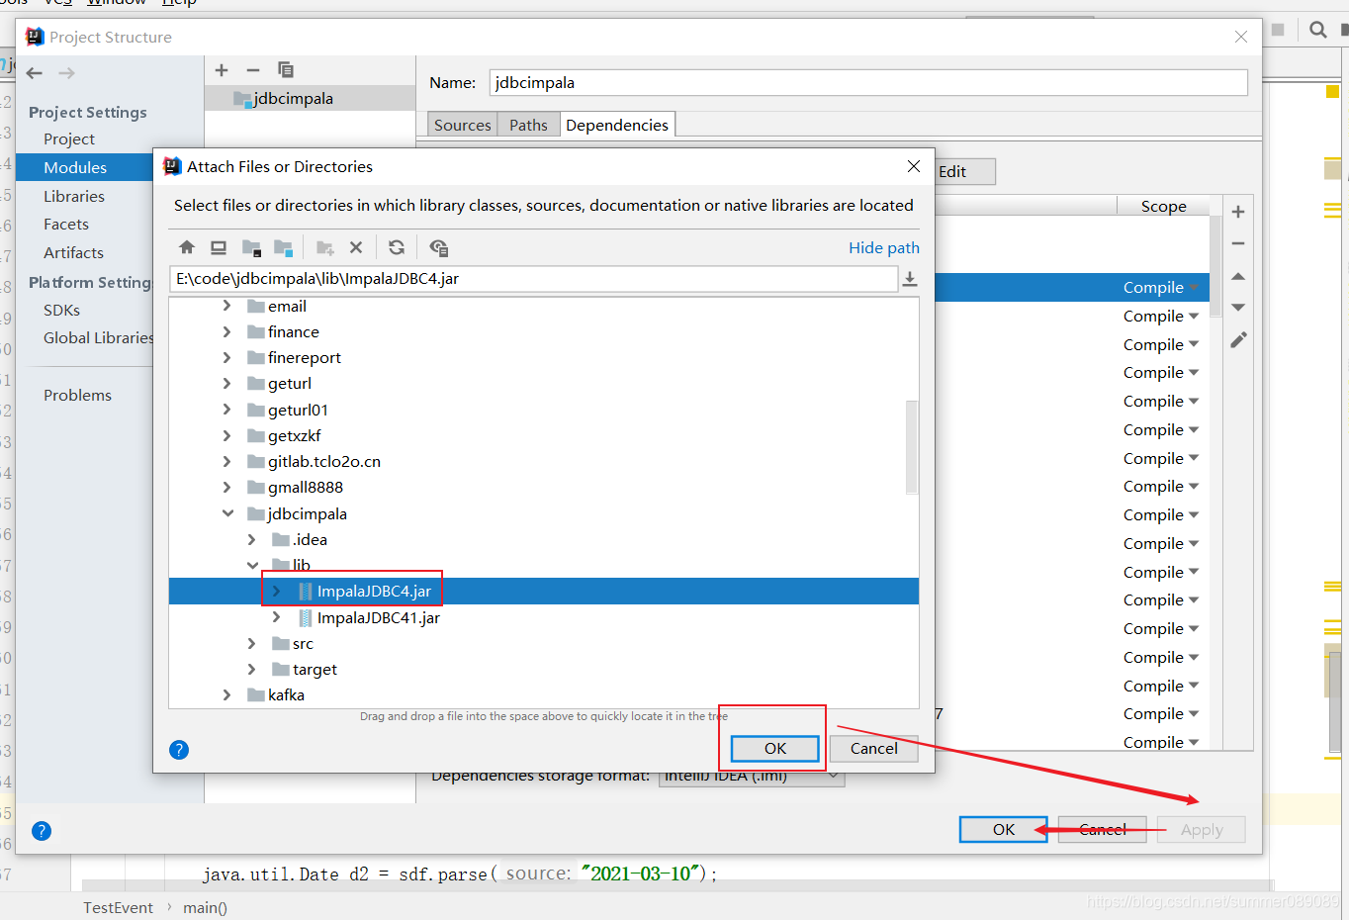This screenshot has height=920, width=1349.
Task: Click the file path input field
Action: pyautogui.click(x=534, y=279)
